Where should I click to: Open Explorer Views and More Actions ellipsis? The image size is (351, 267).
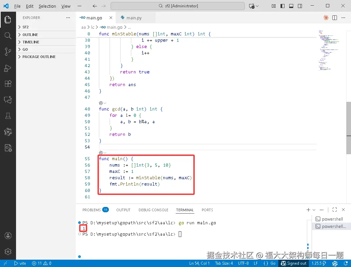68,18
